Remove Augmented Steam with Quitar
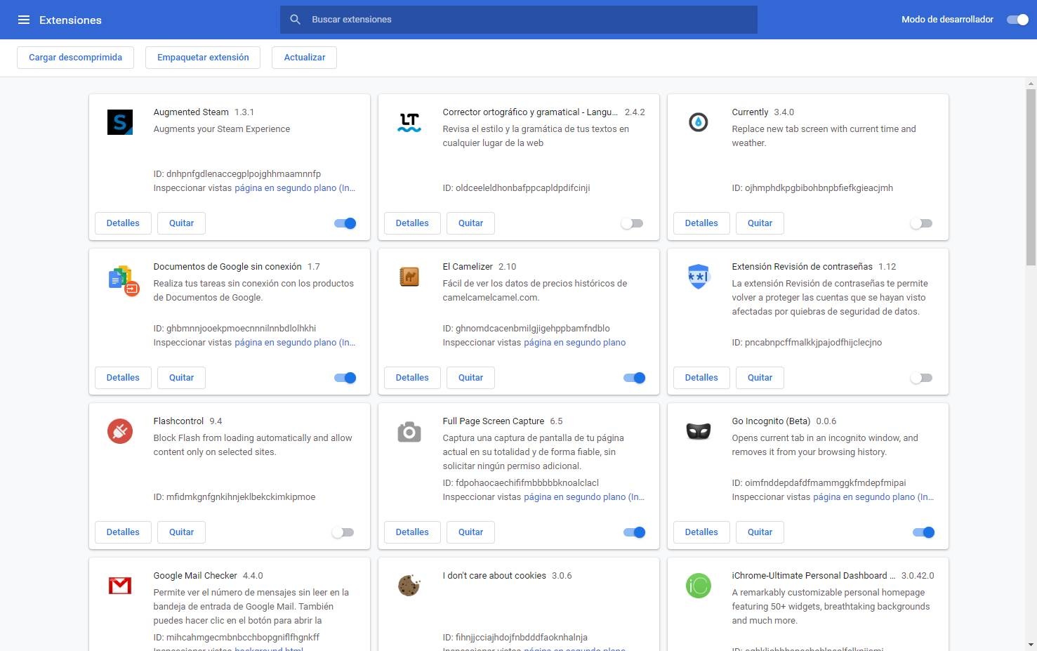This screenshot has width=1037, height=651. (x=181, y=223)
